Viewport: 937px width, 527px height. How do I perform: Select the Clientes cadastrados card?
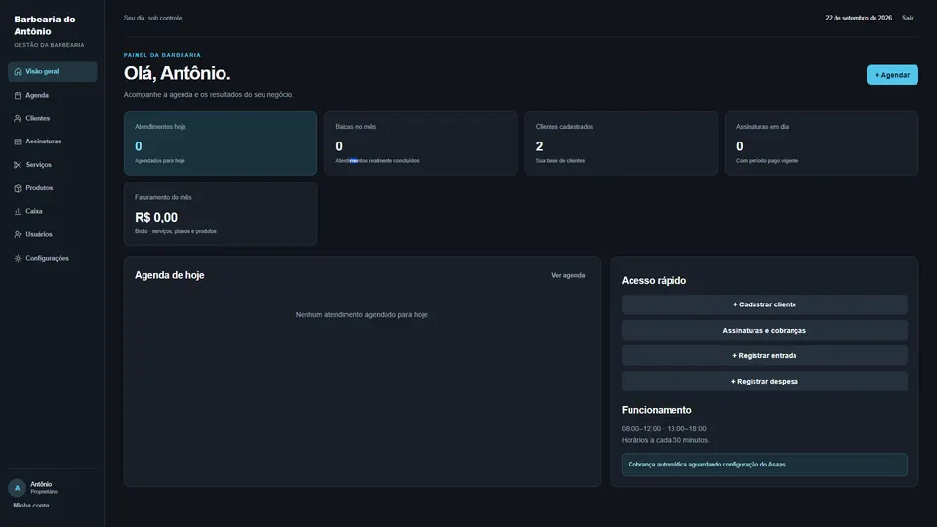tap(621, 143)
